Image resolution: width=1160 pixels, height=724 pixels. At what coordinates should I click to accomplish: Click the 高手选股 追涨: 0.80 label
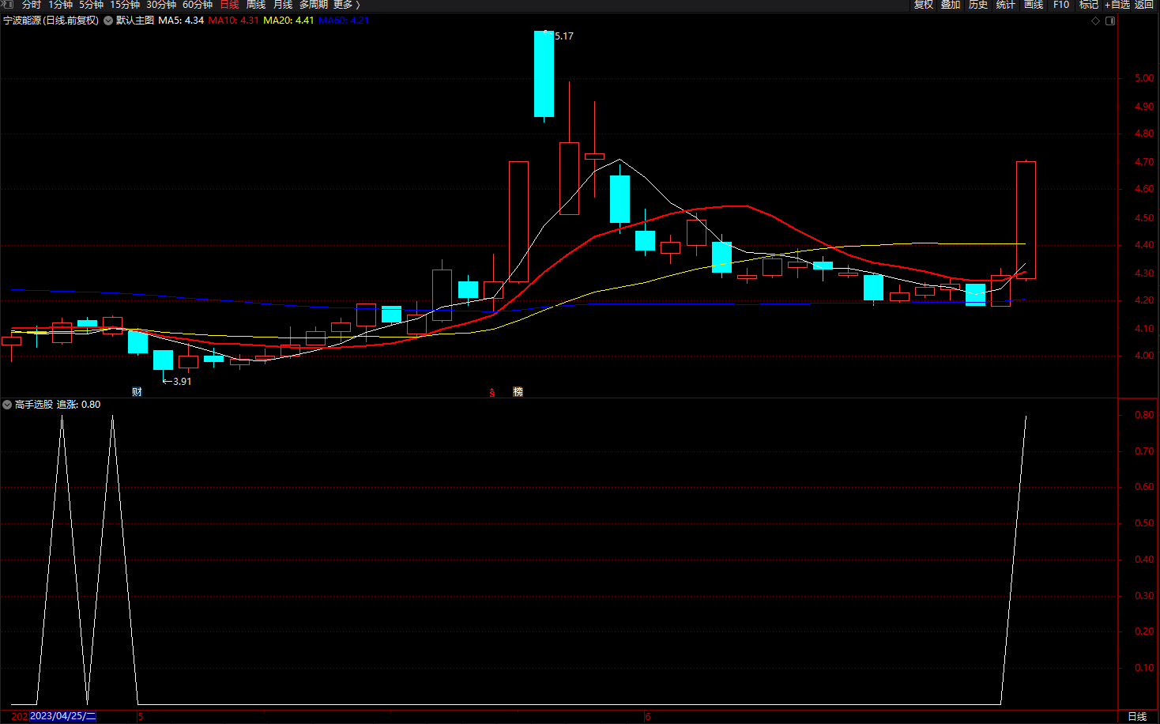tap(58, 405)
